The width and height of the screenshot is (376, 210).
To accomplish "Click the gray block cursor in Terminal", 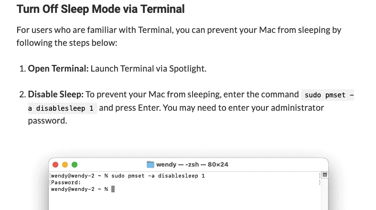I will coord(113,189).
